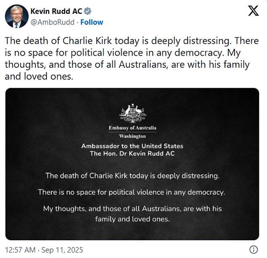
Task: Click the 'family and loved ones' image line
Action: pyautogui.click(x=132, y=219)
